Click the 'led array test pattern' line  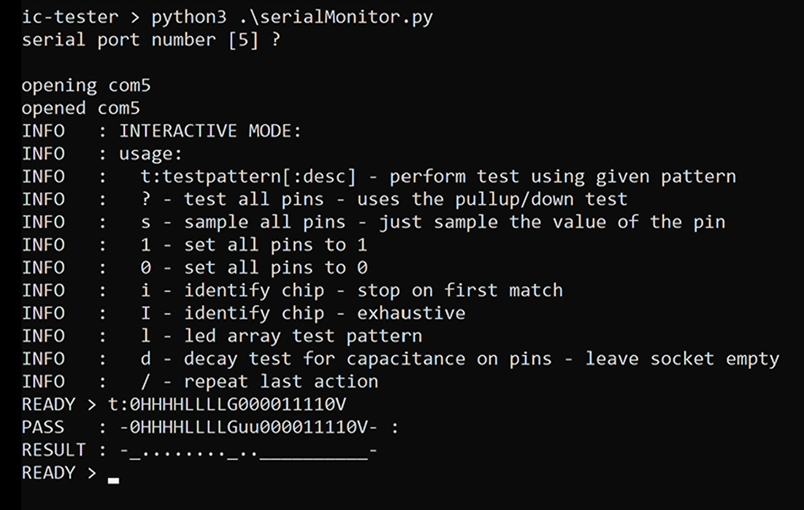pyautogui.click(x=222, y=337)
